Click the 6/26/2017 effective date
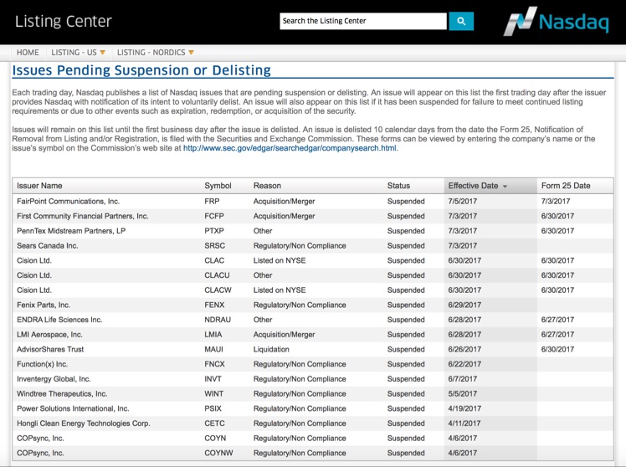 (464, 349)
